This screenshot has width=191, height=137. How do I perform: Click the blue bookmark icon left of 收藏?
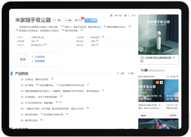[x=111, y=15]
